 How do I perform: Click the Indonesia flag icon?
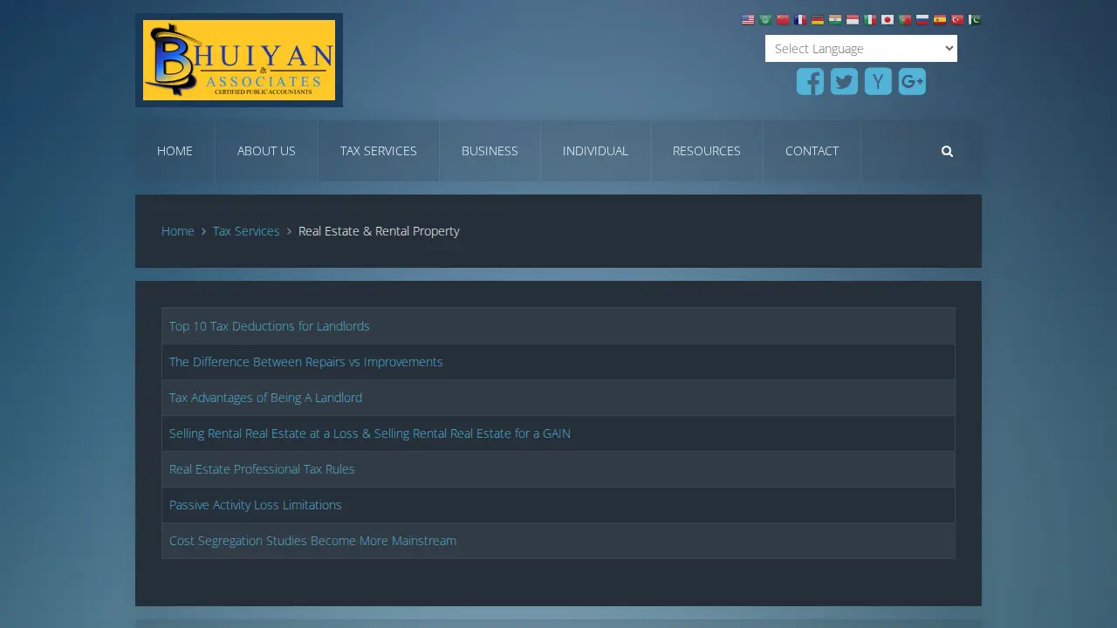853,19
